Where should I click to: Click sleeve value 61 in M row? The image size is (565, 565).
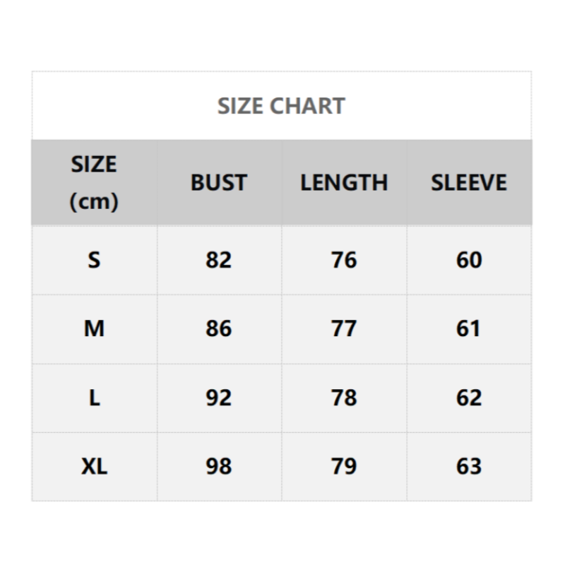pyautogui.click(x=469, y=329)
